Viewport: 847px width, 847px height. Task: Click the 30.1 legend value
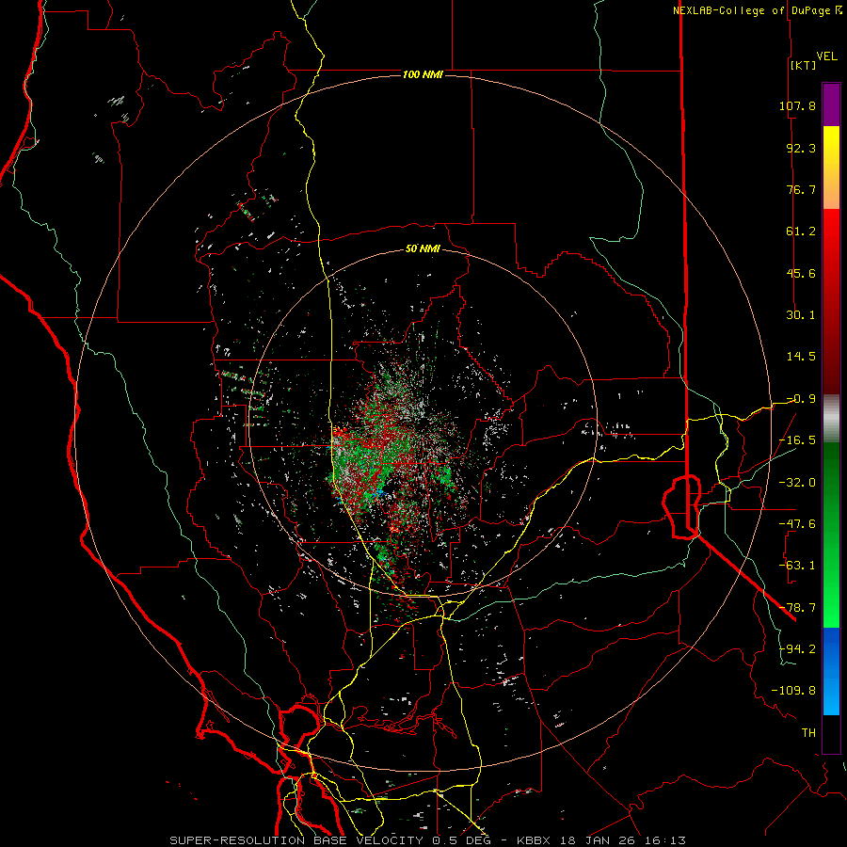coord(801,315)
